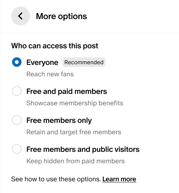Click the divider line below the More options header
The image size is (179, 193).
point(89,33)
